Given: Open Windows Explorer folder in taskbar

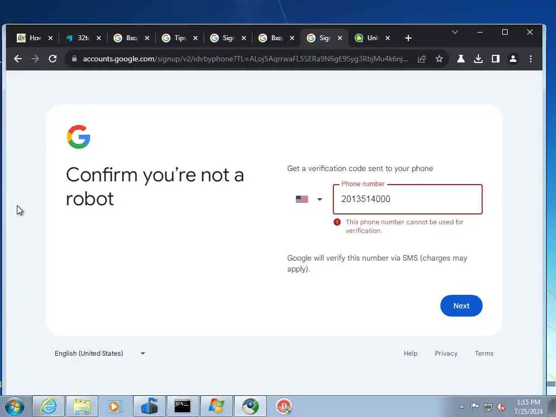Looking at the screenshot, I should pos(82,406).
